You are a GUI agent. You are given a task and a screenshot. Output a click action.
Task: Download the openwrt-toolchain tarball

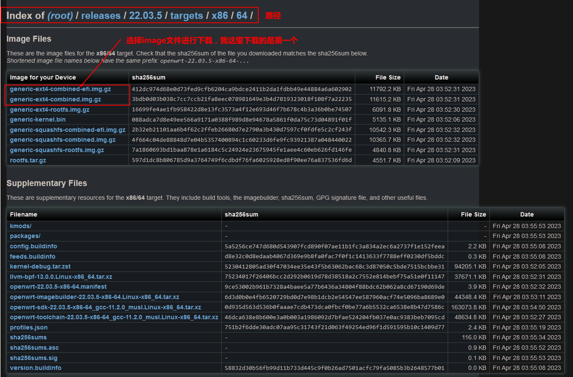click(114, 318)
